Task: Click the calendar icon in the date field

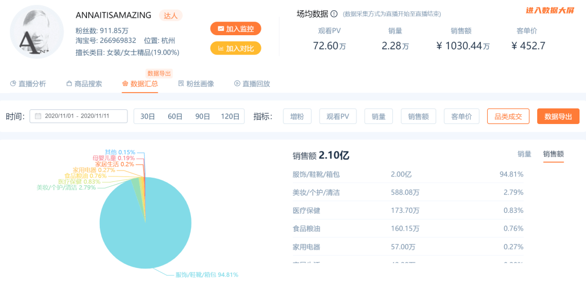Action: tap(38, 116)
